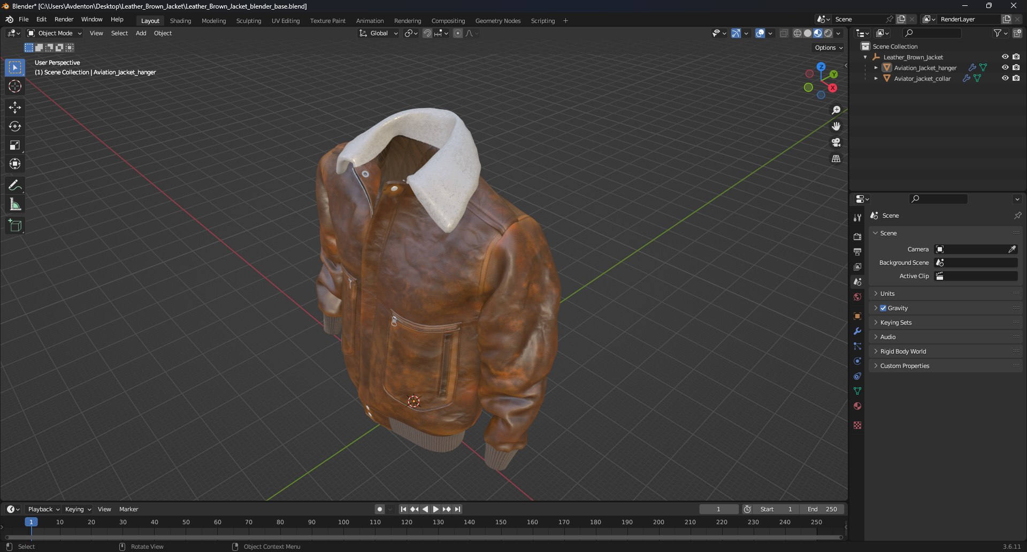Click the timeline horizontal scrollbar
The width and height of the screenshot is (1027, 552).
[x=424, y=537]
